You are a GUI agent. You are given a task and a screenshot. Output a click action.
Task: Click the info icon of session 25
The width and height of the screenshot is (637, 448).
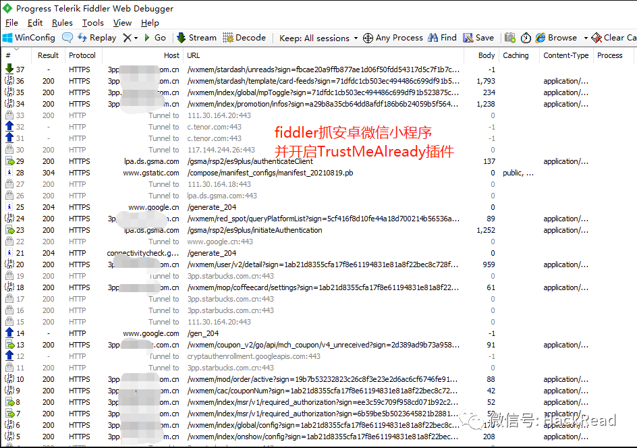pos(9,206)
